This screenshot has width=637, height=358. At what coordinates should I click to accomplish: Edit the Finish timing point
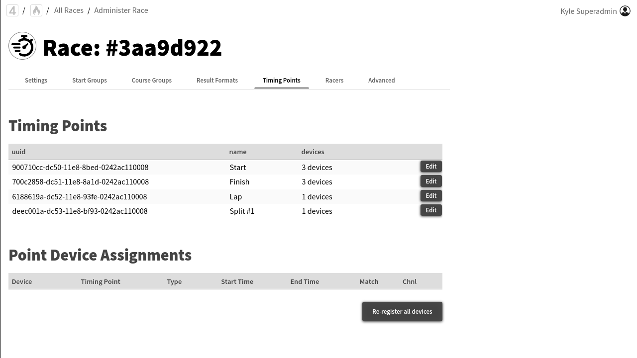coord(431,181)
